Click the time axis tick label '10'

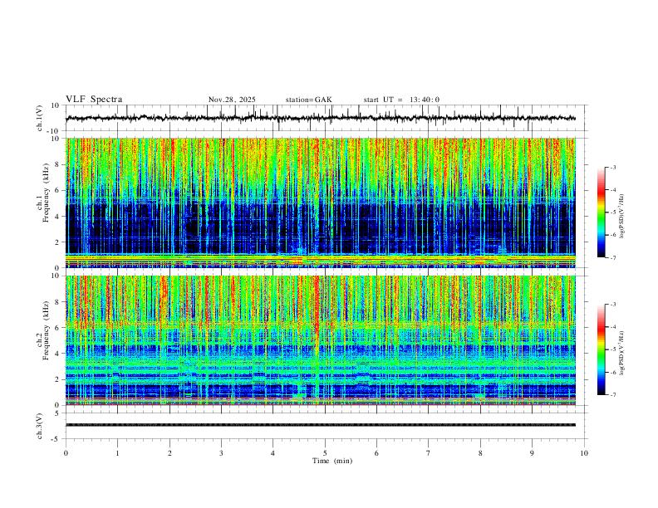coord(584,453)
